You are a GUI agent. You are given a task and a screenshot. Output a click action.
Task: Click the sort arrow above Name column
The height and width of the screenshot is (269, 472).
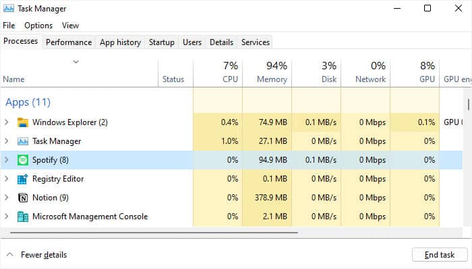(x=76, y=62)
